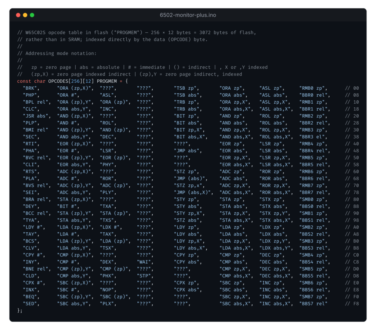
Task: Select the "STP" opcode entry
Action: click(144, 276)
